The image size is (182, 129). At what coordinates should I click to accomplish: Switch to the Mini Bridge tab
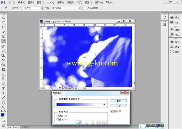(x=14, y=127)
